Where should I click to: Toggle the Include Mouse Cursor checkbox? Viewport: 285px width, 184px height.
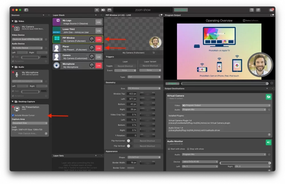click(13, 115)
